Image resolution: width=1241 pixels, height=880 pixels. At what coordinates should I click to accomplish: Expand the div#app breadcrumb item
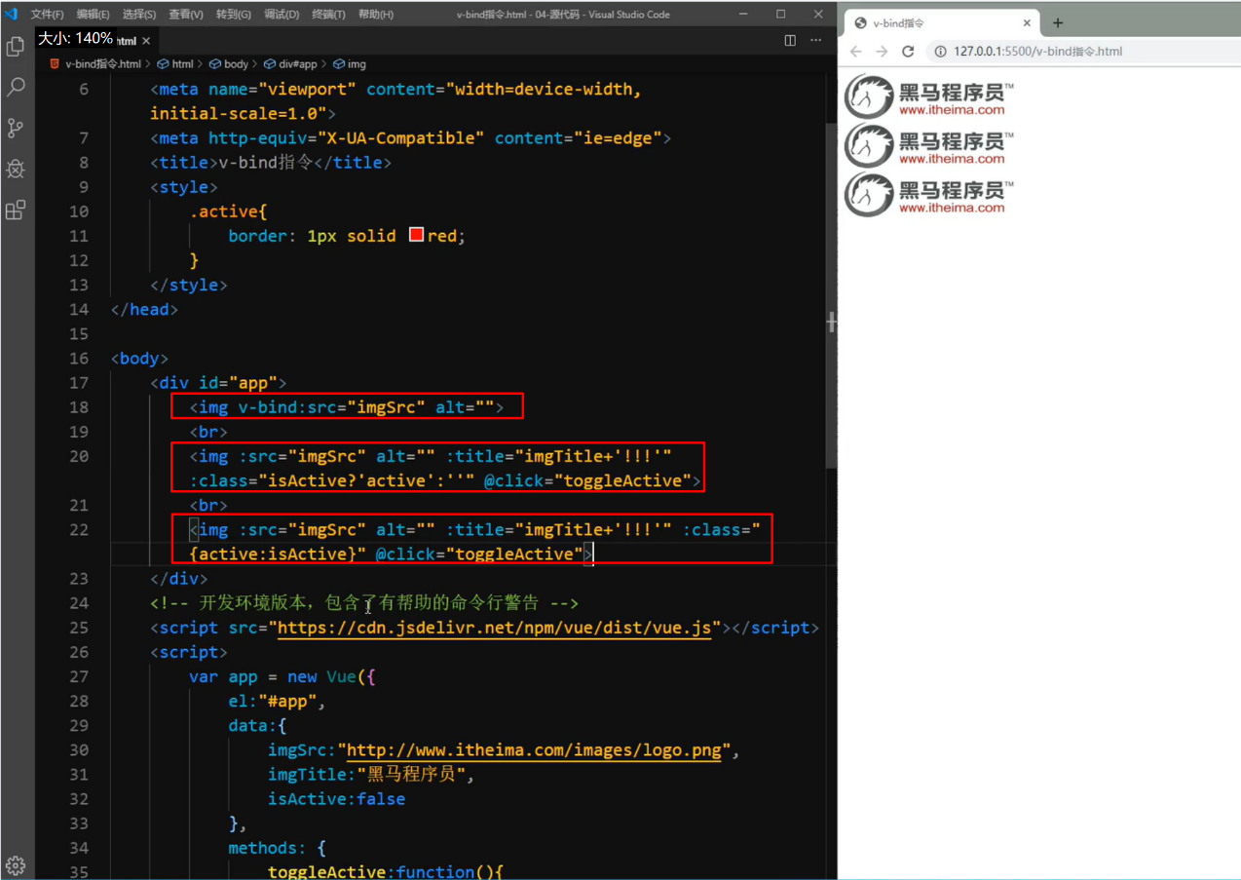[x=290, y=63]
